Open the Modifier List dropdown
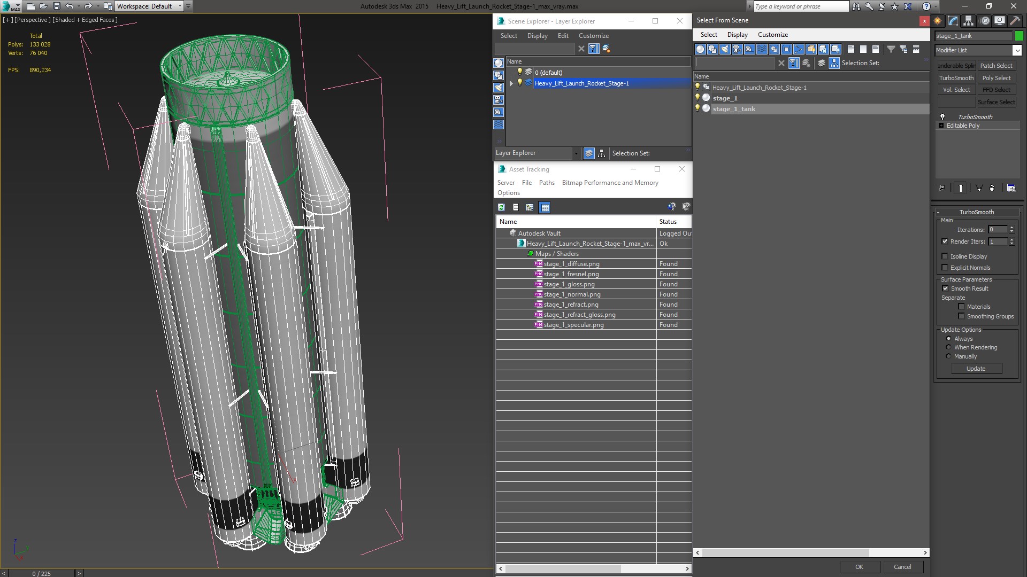This screenshot has height=577, width=1027. click(1016, 50)
